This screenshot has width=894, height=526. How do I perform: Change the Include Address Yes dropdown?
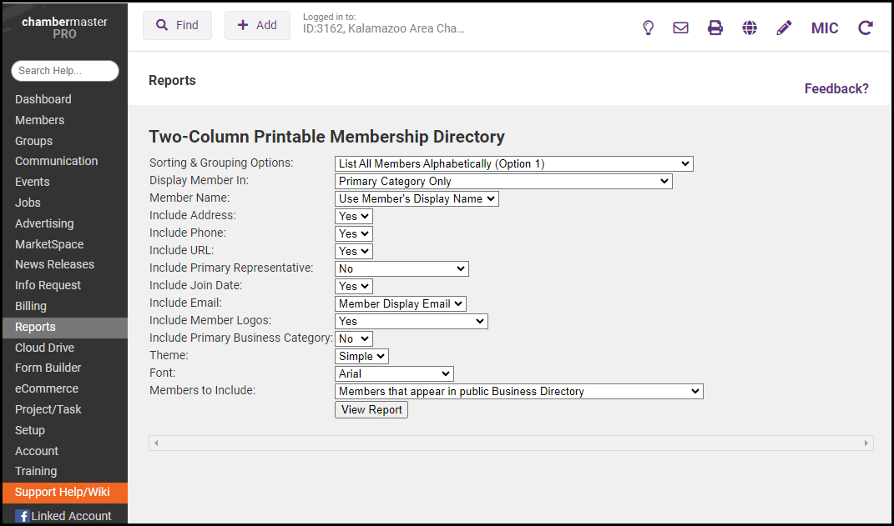coord(353,217)
